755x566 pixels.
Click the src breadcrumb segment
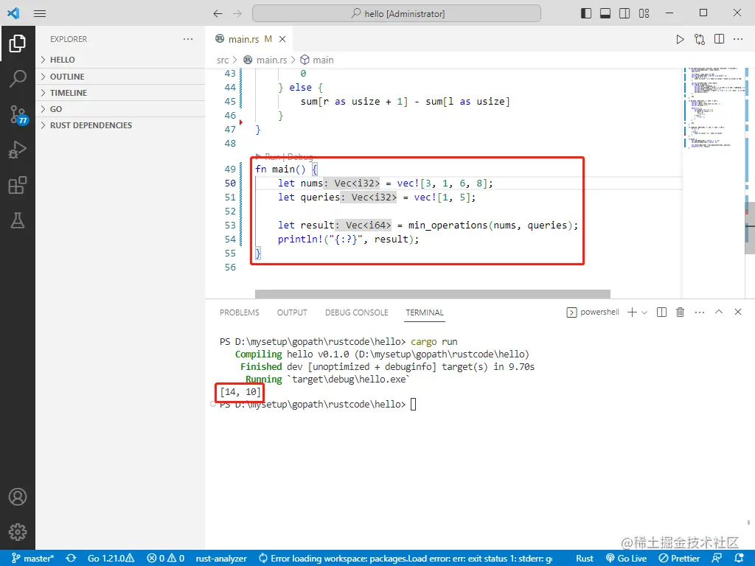click(223, 60)
